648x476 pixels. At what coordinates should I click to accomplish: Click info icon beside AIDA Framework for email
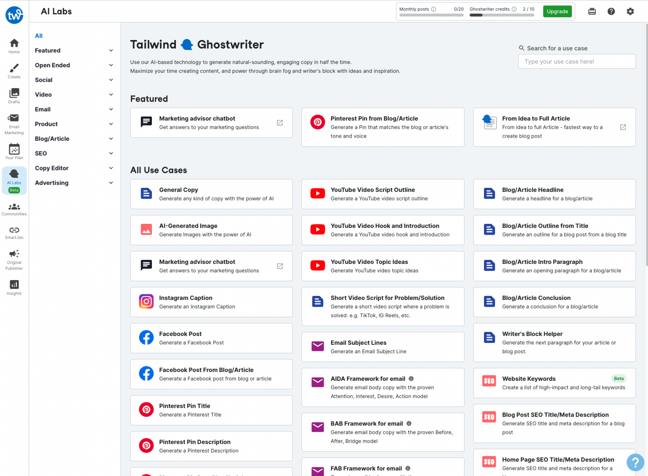[x=411, y=379]
